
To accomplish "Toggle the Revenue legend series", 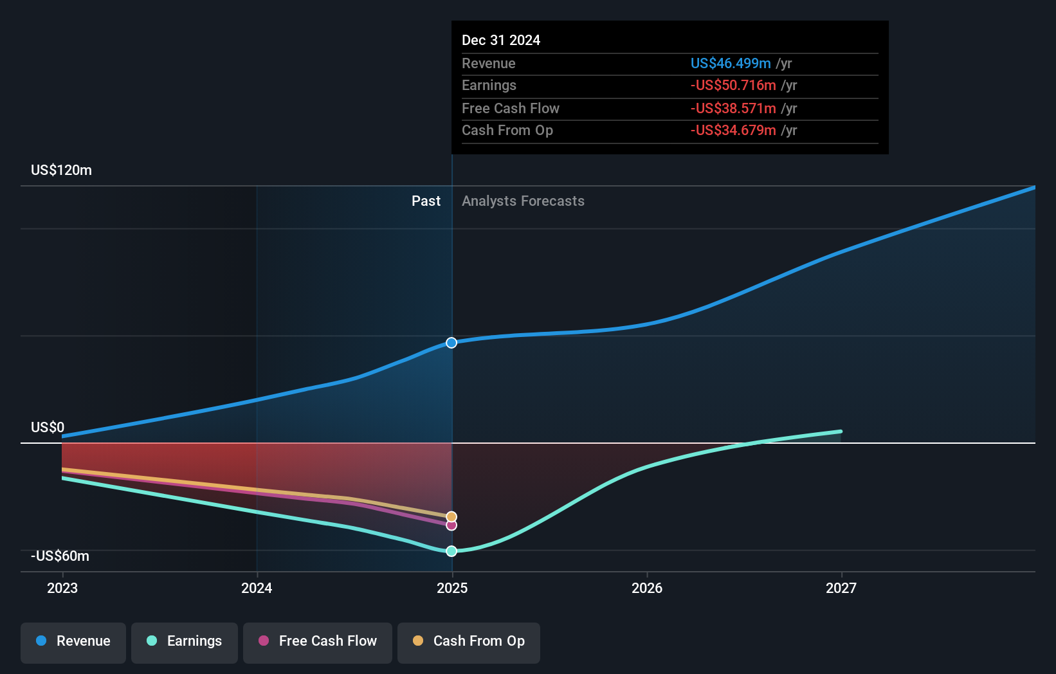I will [73, 642].
